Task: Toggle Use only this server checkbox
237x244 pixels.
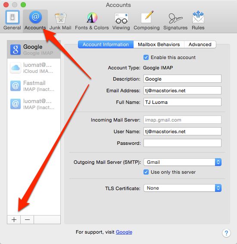Action: click(146, 172)
